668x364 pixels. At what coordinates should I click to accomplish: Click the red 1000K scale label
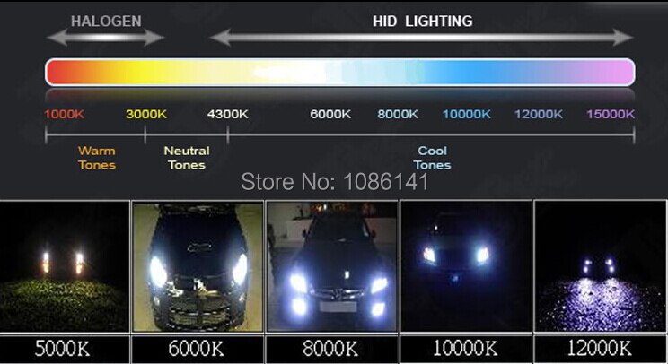tap(65, 114)
